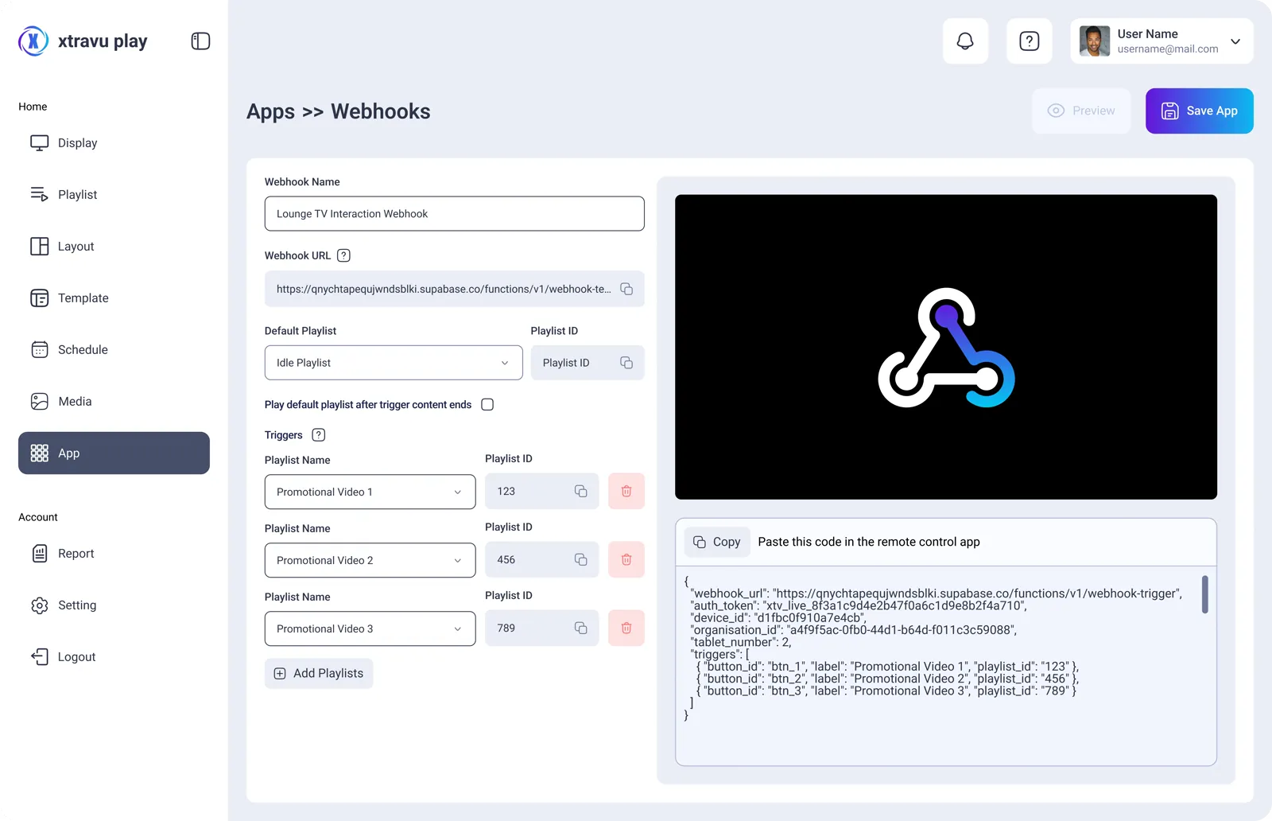
Task: Open the help question mark icon in header
Action: 1030,41
